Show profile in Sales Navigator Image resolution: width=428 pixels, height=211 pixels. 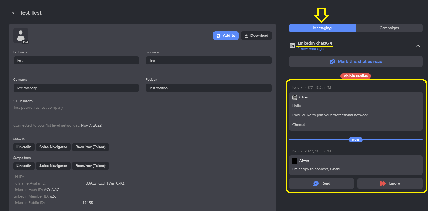click(x=53, y=147)
